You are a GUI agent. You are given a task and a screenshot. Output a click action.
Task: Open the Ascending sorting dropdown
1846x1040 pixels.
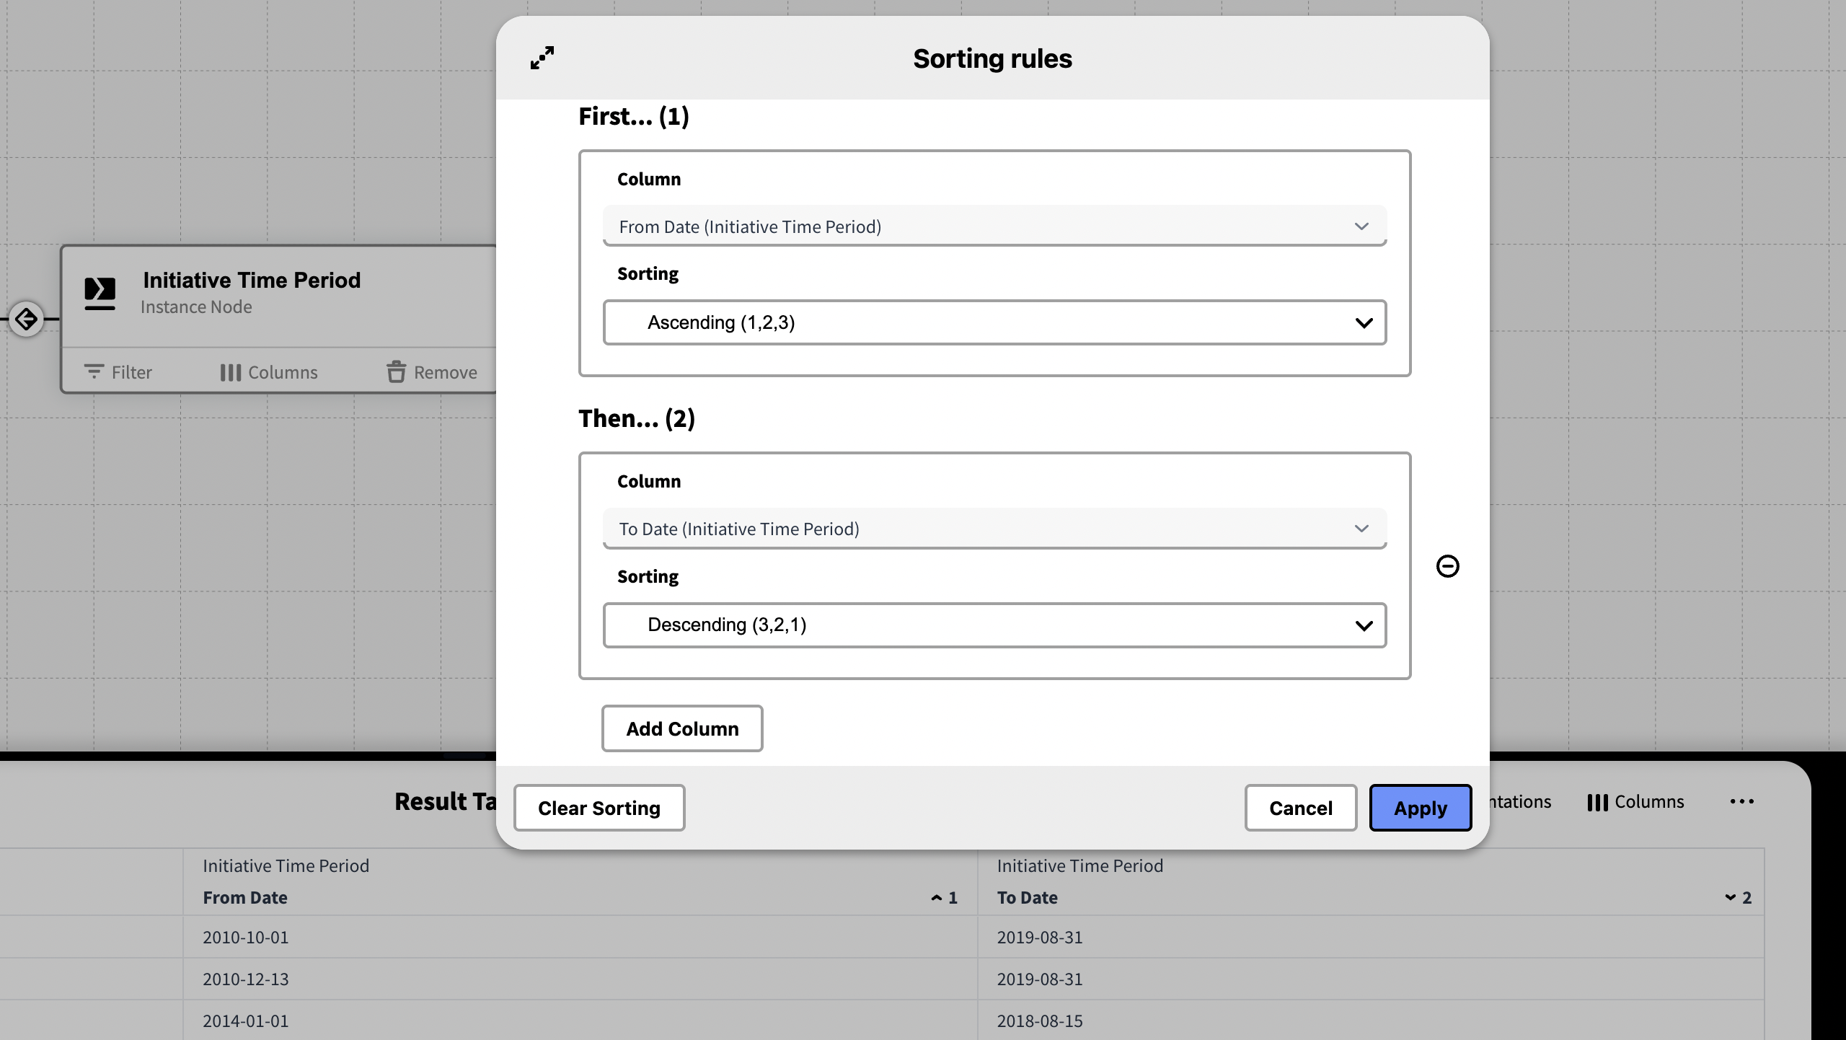click(994, 322)
